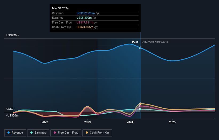Click the US$0 y-axis label

[10, 109]
